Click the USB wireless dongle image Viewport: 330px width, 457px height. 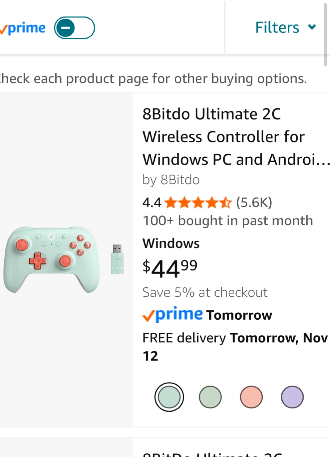(x=117, y=259)
